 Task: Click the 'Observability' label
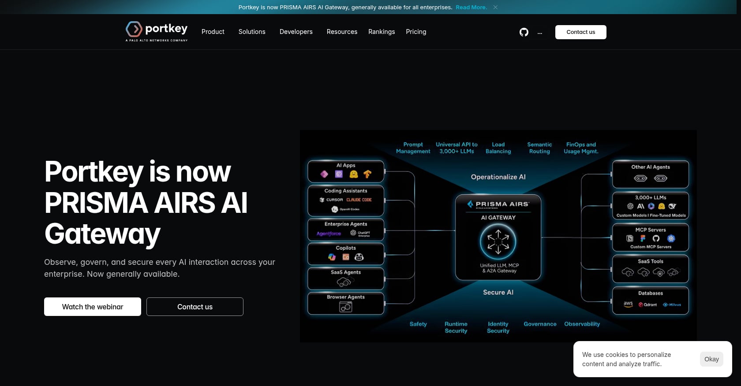pos(582,324)
